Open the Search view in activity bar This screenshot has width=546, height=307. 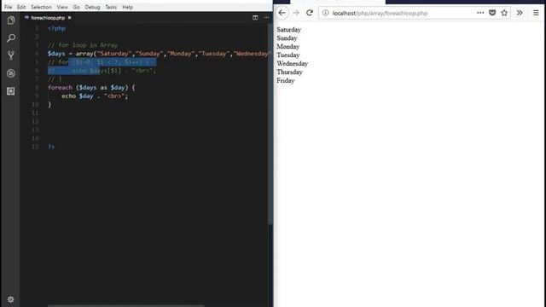pyautogui.click(x=11, y=38)
